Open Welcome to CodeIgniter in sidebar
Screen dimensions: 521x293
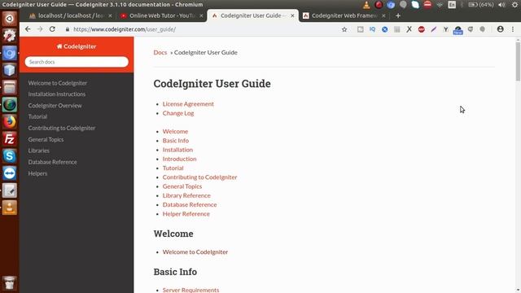click(58, 83)
